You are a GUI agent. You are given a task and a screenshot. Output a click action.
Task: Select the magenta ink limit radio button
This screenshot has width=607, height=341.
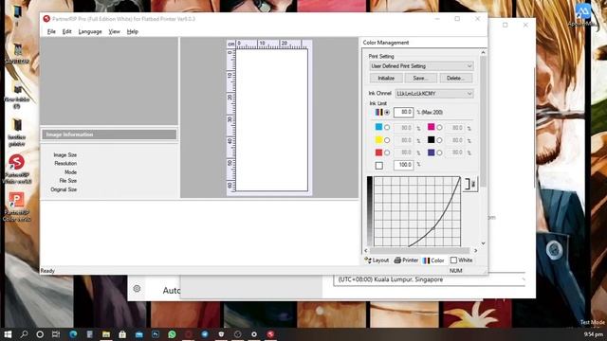pos(439,128)
